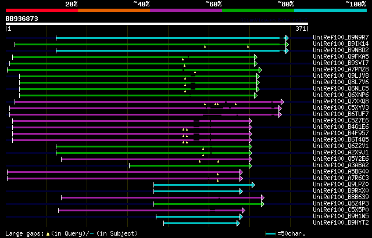Click the BB936873 query name
The height and width of the screenshot is (238, 372).
coord(22,19)
